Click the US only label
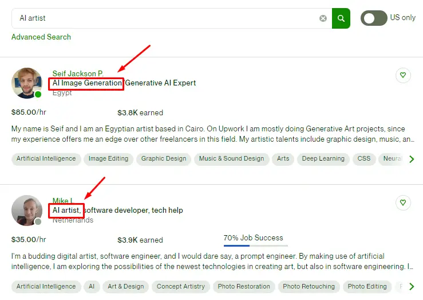The height and width of the screenshot is (300, 423). pyautogui.click(x=403, y=18)
